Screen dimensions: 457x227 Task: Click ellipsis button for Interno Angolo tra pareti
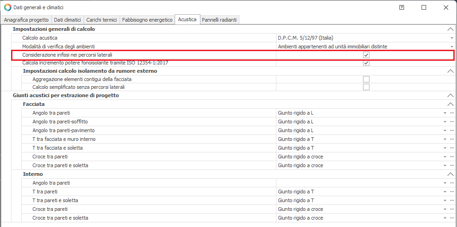(451, 183)
